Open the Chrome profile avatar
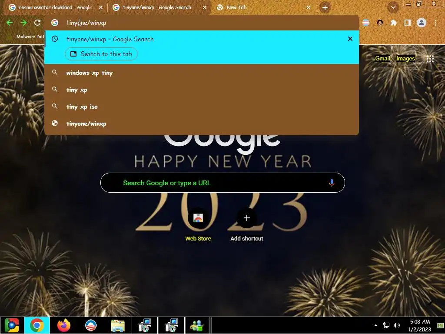 click(x=422, y=23)
